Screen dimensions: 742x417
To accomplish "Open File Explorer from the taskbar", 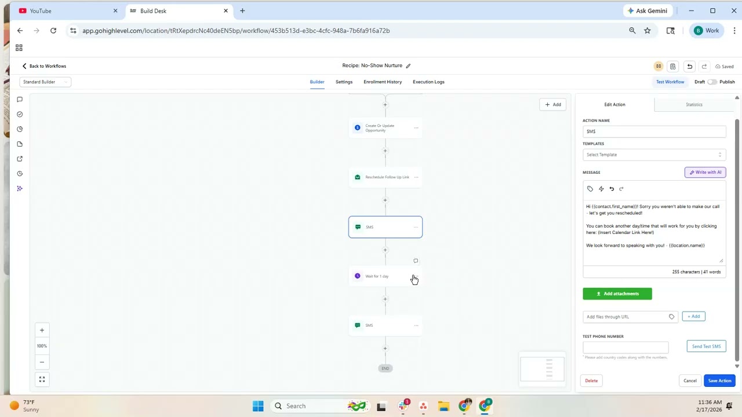I will pyautogui.click(x=443, y=406).
